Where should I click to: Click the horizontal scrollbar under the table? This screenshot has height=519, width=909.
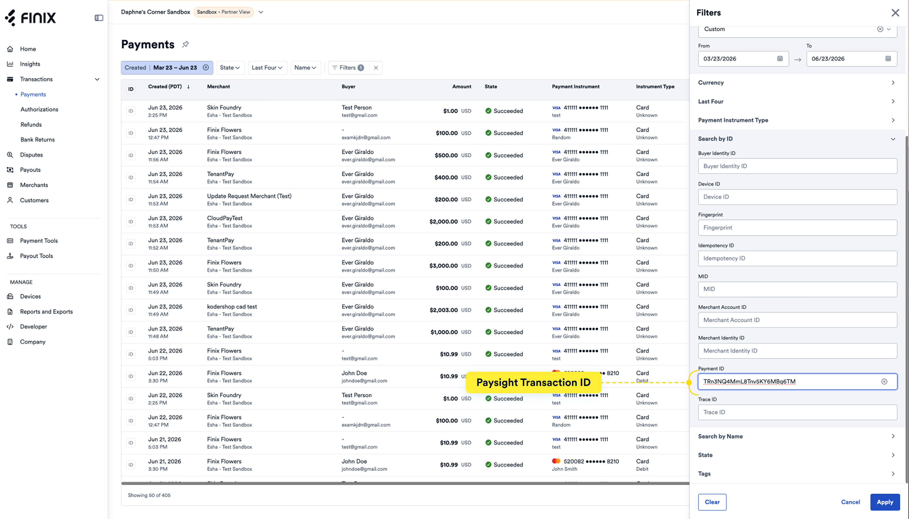pos(405,483)
